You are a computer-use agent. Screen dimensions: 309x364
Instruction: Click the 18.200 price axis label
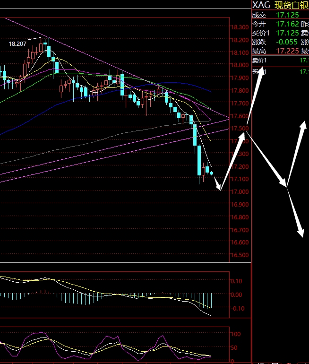pos(240,40)
